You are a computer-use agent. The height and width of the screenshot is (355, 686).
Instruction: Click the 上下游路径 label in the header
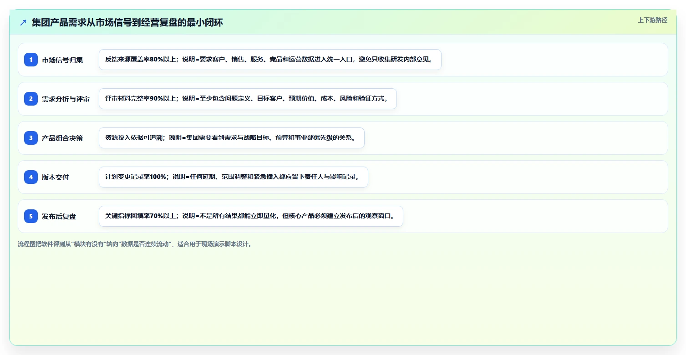pyautogui.click(x=652, y=20)
